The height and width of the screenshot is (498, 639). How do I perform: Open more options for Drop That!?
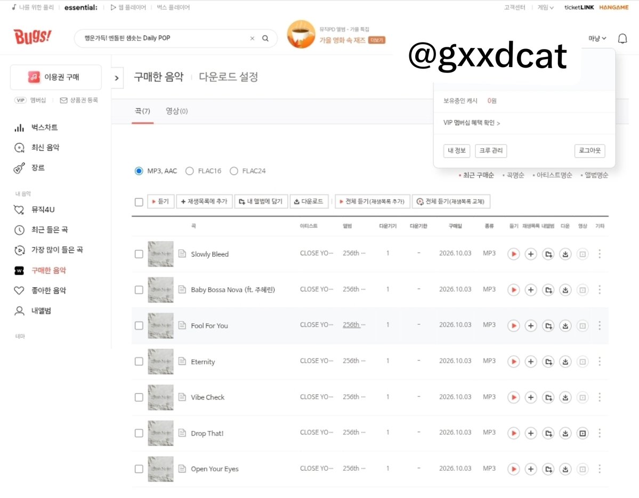[600, 433]
